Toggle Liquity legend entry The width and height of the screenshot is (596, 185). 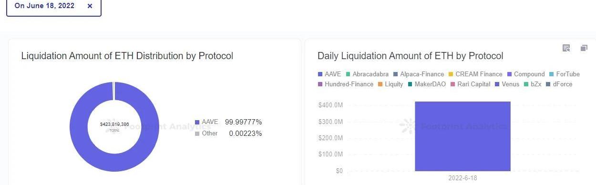pyautogui.click(x=390, y=84)
